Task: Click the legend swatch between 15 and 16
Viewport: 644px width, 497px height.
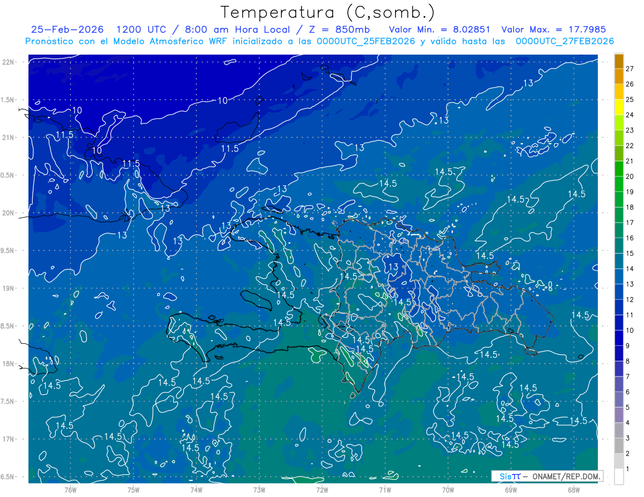Action: (x=619, y=246)
